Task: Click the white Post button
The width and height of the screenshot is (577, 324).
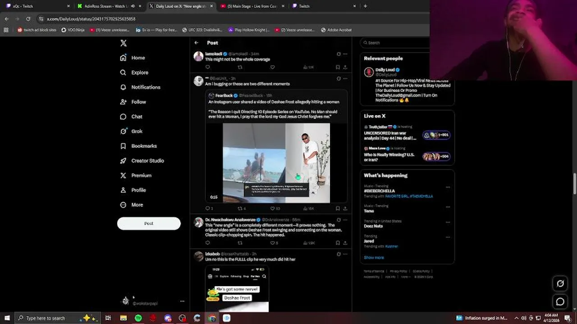Action: click(149, 223)
